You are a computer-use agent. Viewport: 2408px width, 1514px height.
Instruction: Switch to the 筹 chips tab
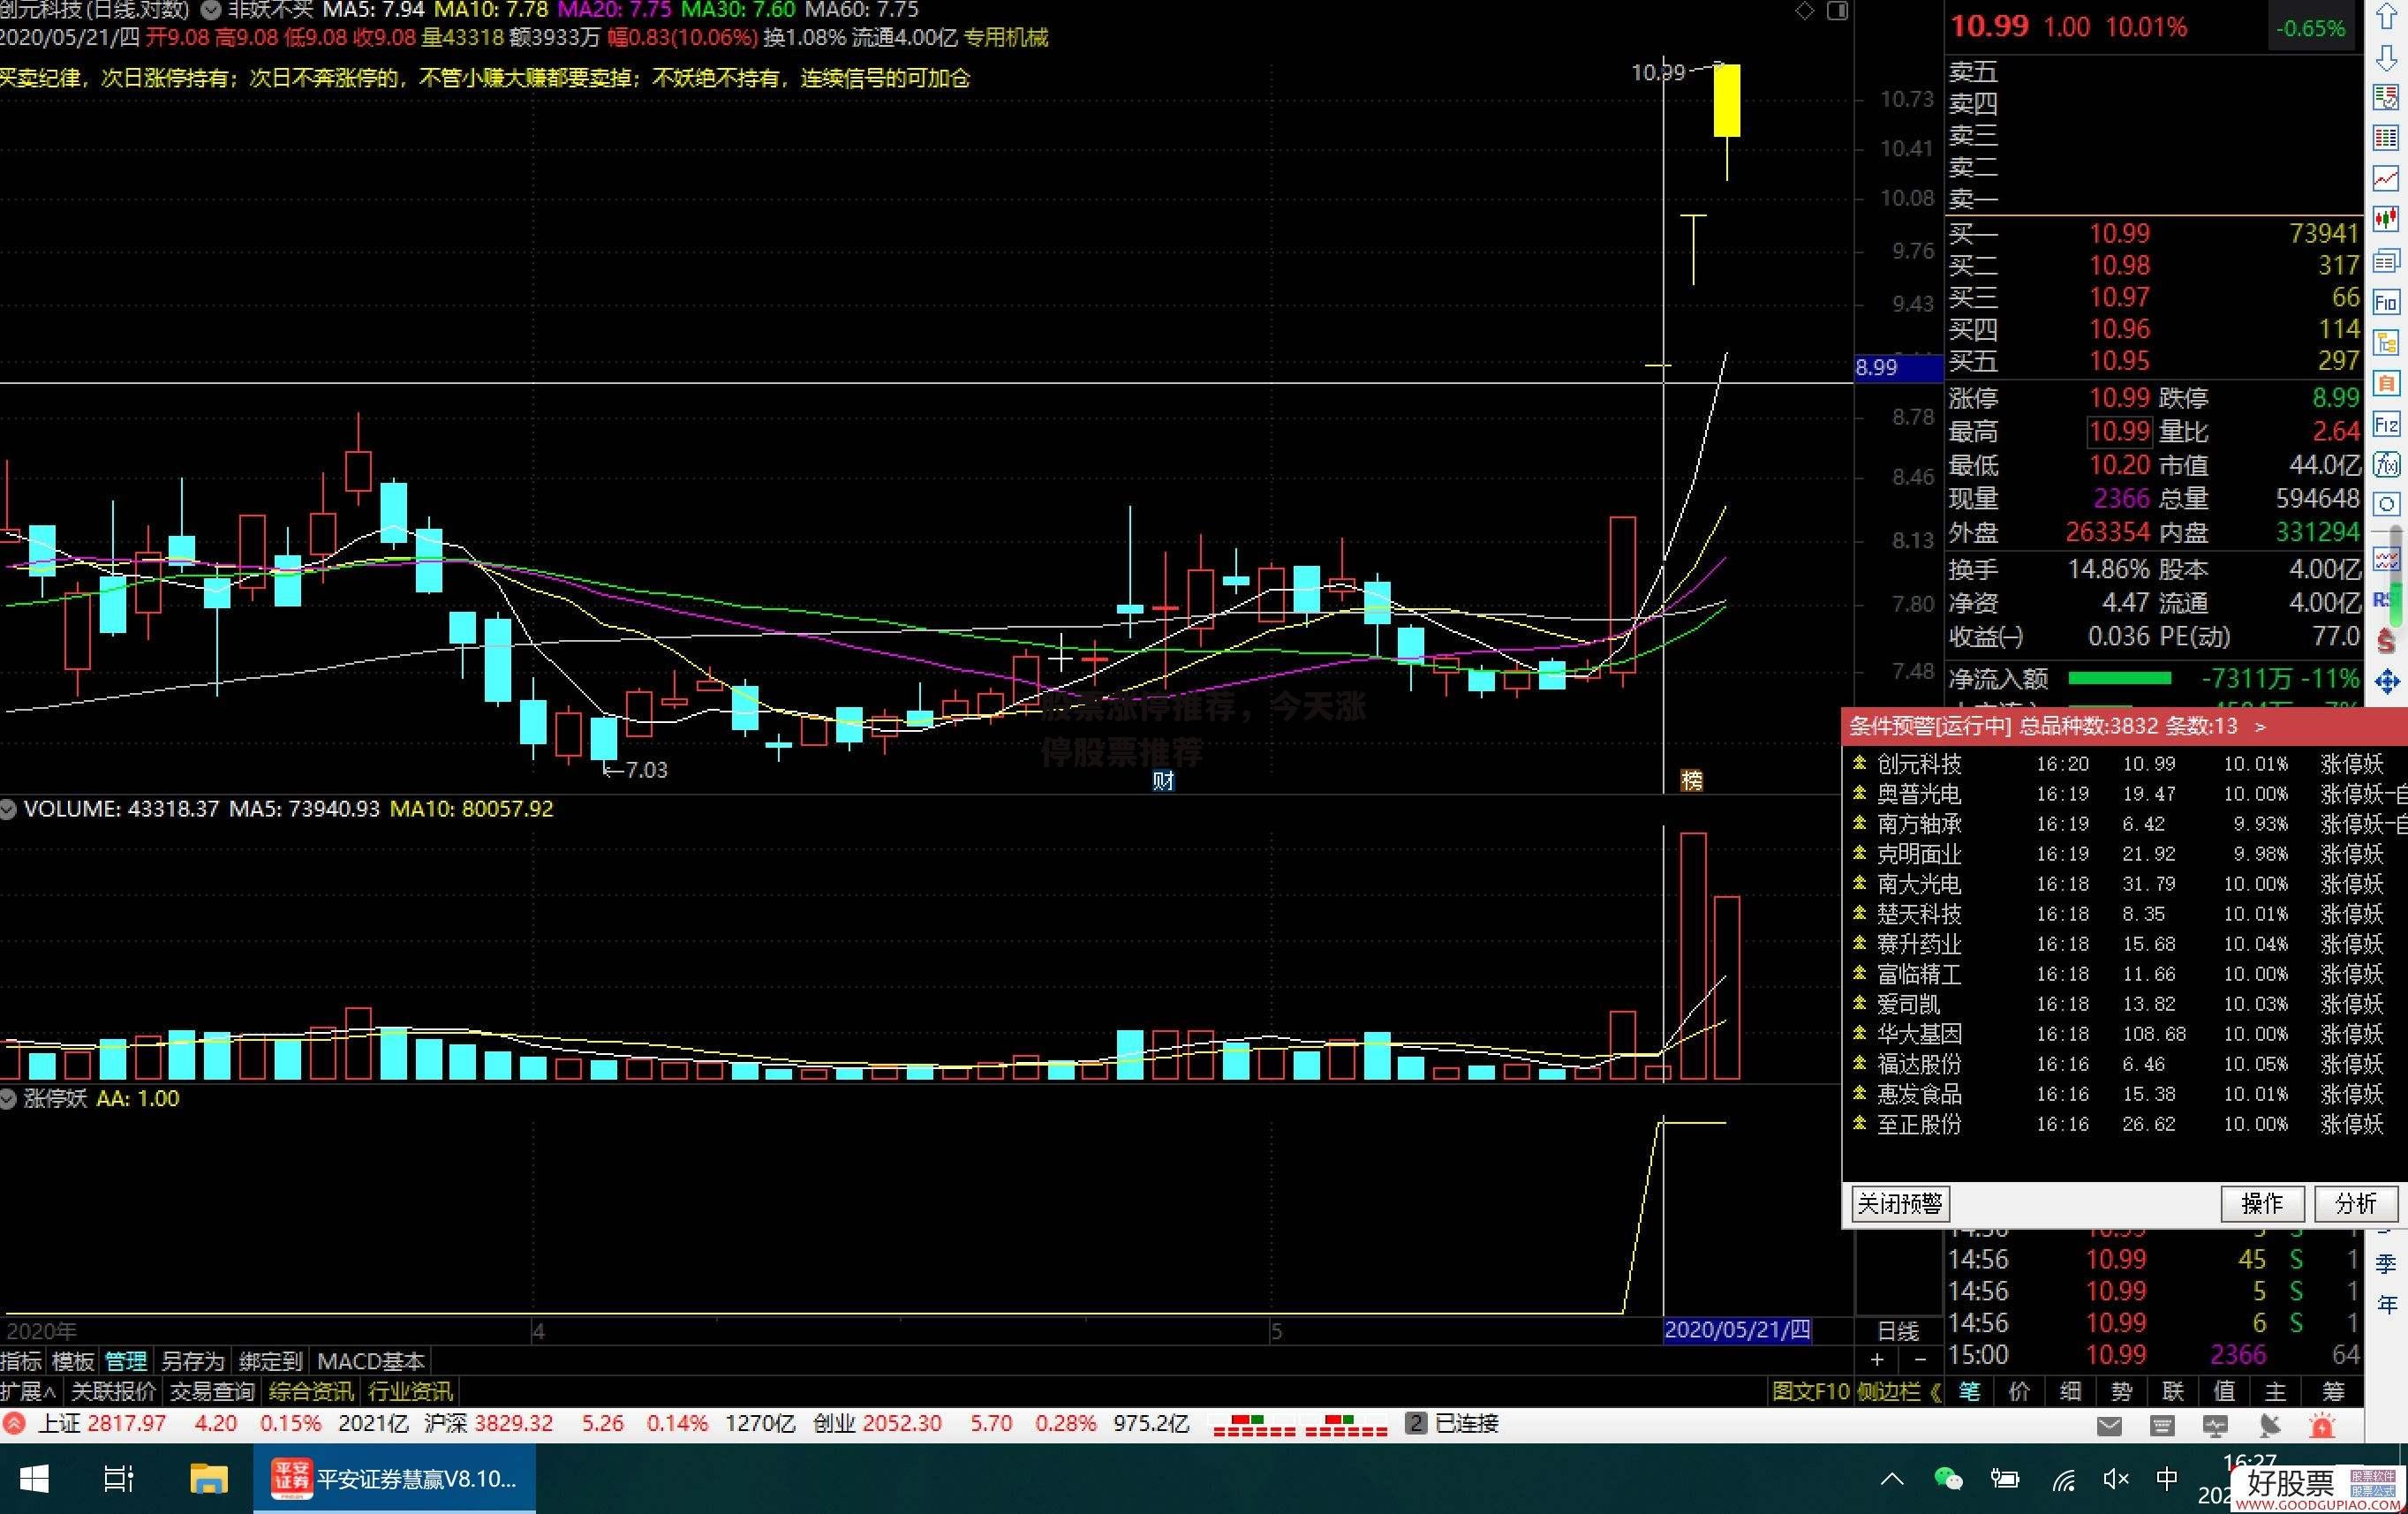point(2333,1391)
